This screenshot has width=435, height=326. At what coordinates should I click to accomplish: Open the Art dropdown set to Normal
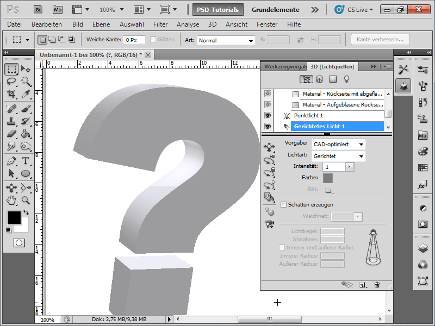point(226,40)
